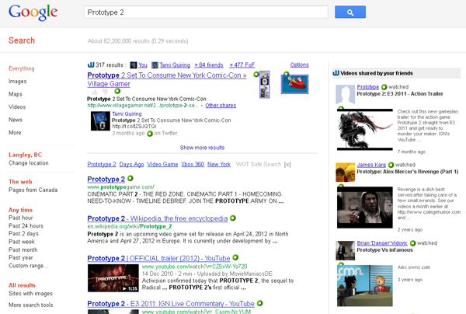466x314 pixels.
Task: Click Brian Vidovic's avatar photo
Action: pos(346,251)
